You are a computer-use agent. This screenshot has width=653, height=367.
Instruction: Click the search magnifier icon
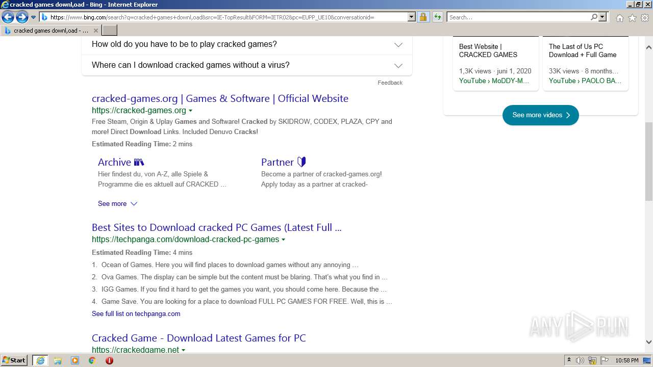[594, 17]
